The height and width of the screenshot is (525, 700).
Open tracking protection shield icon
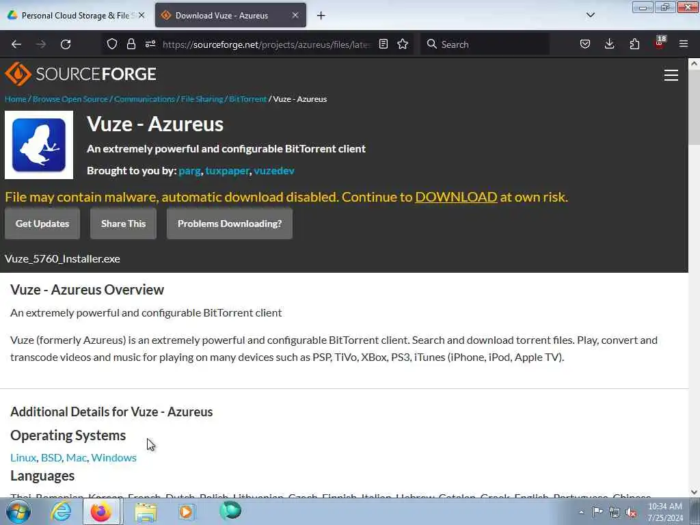[112, 44]
